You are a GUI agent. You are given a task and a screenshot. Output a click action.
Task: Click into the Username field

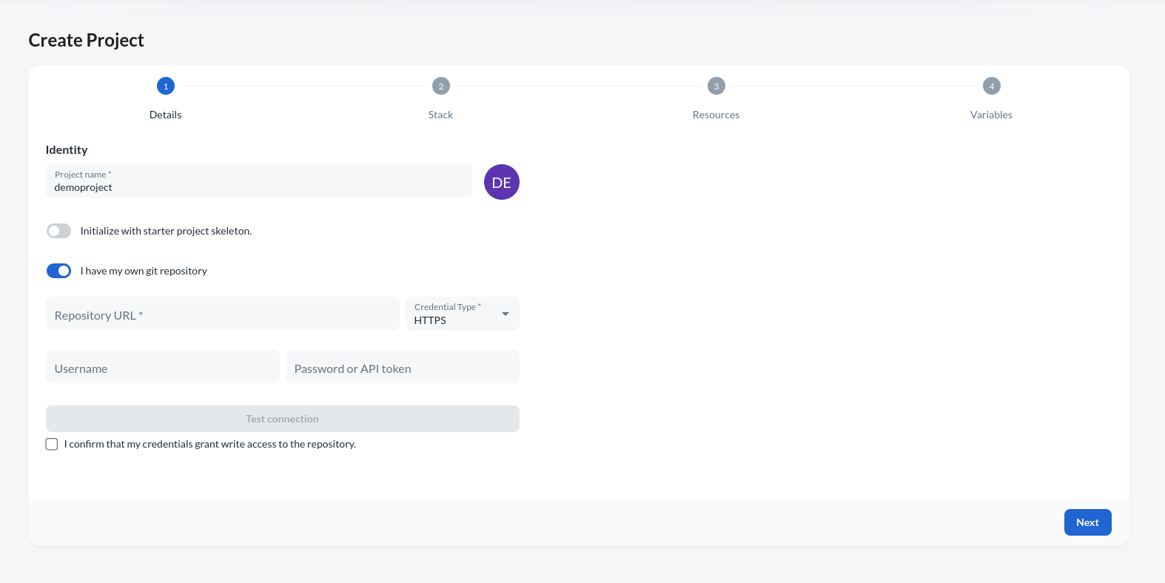click(162, 368)
